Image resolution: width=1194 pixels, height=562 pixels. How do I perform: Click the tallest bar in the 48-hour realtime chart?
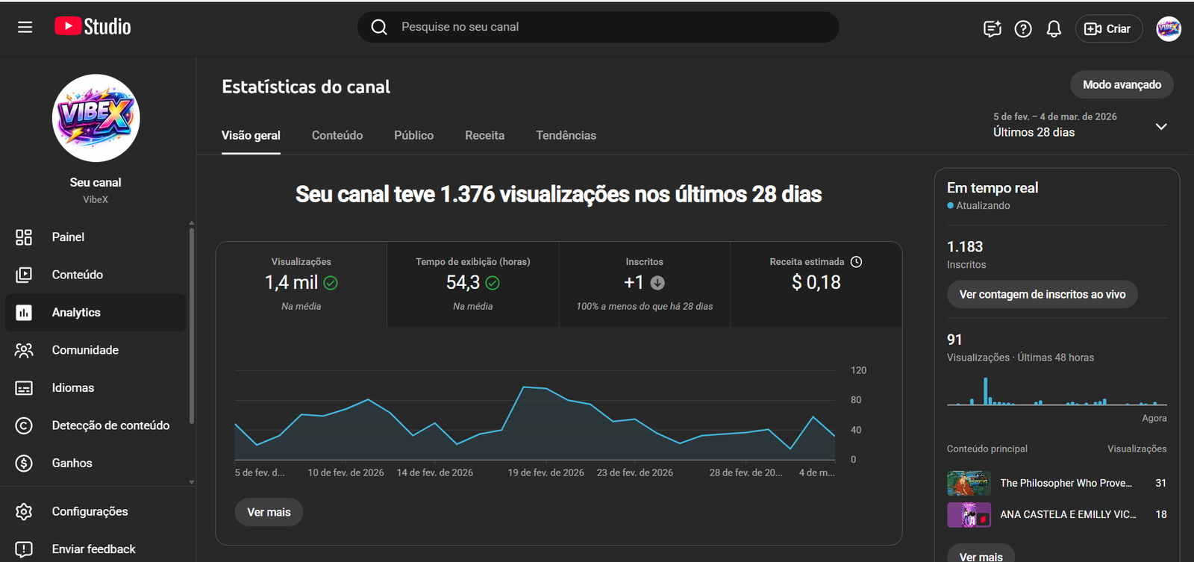click(986, 391)
